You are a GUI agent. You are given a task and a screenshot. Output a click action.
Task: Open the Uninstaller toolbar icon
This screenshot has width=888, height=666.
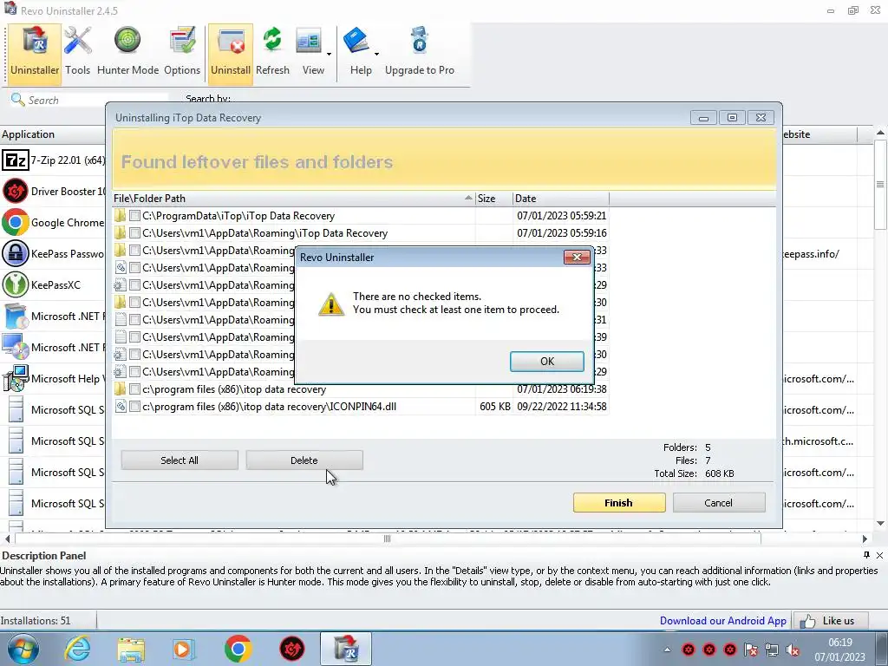click(x=35, y=54)
